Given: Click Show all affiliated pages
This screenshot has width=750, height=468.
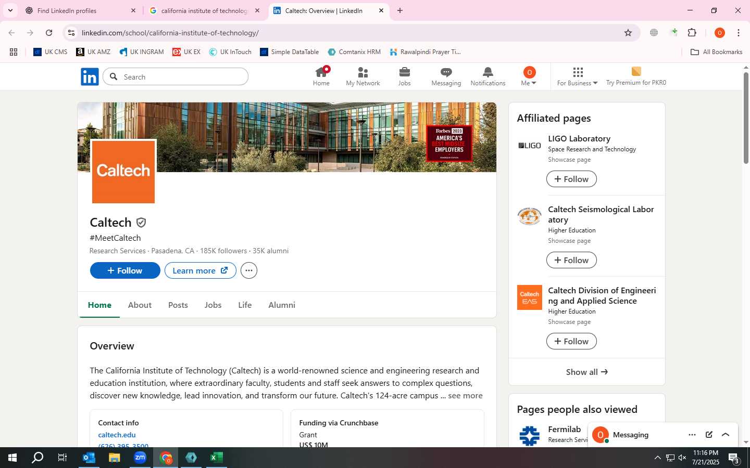Looking at the screenshot, I should point(586,372).
